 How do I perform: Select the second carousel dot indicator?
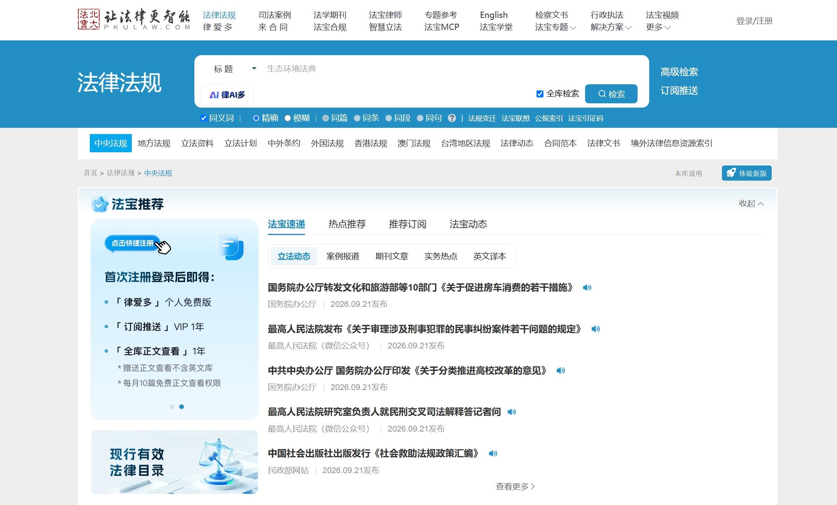(182, 407)
